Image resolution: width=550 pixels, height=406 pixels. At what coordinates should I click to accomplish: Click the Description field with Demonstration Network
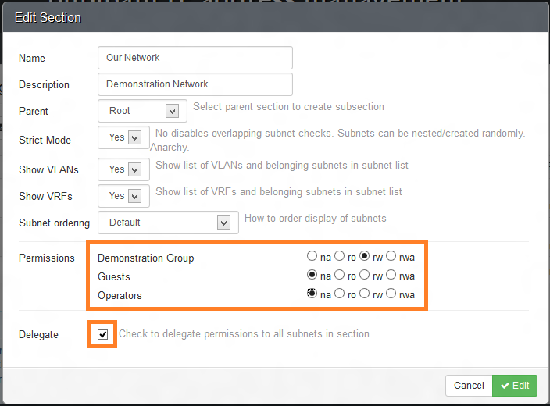195,84
